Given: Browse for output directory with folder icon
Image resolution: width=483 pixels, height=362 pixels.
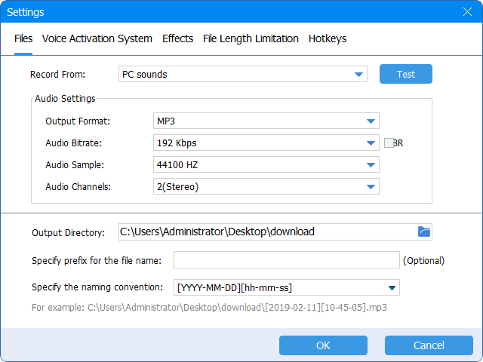Looking at the screenshot, I should 424,232.
